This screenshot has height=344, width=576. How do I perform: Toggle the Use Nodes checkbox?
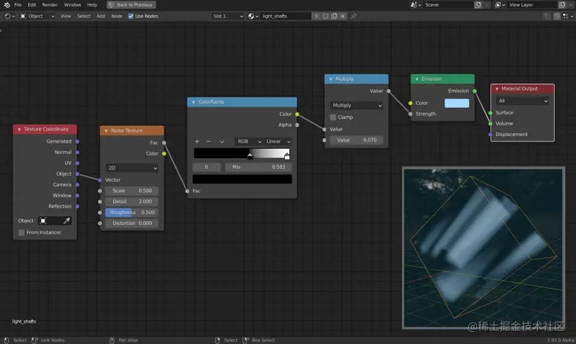pyautogui.click(x=131, y=16)
